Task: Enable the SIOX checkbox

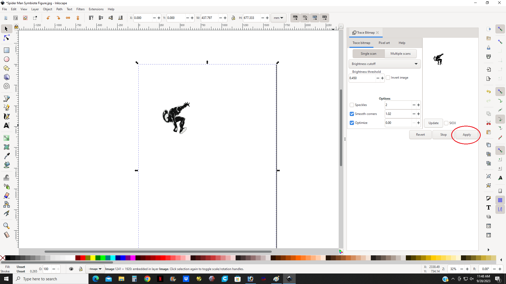Action: point(446,123)
